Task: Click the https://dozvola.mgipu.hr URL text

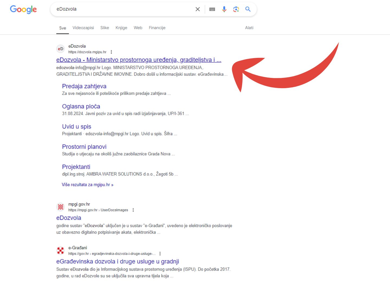Action: click(87, 52)
